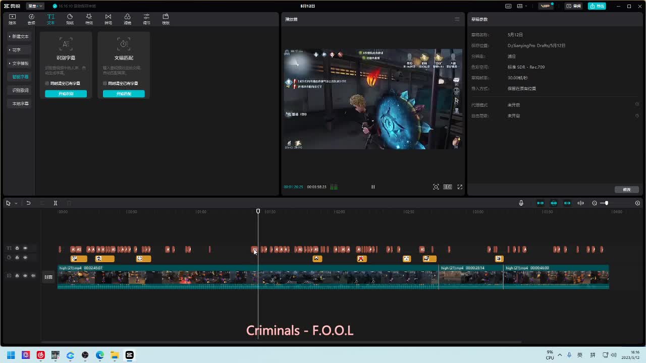Select 本地字幕 in the sidebar
Image resolution: width=646 pixels, height=363 pixels.
click(19, 104)
